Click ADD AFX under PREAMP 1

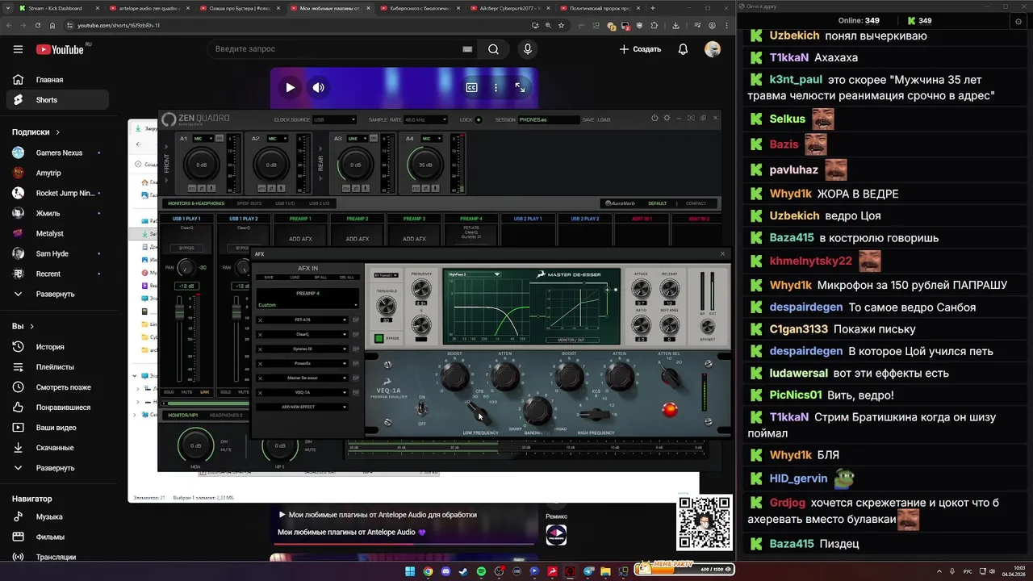tap(300, 239)
